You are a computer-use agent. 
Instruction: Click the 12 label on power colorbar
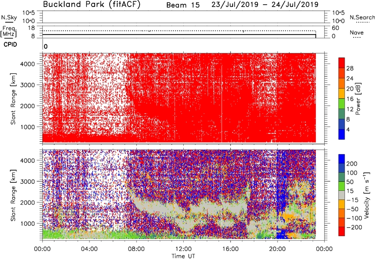350,109
